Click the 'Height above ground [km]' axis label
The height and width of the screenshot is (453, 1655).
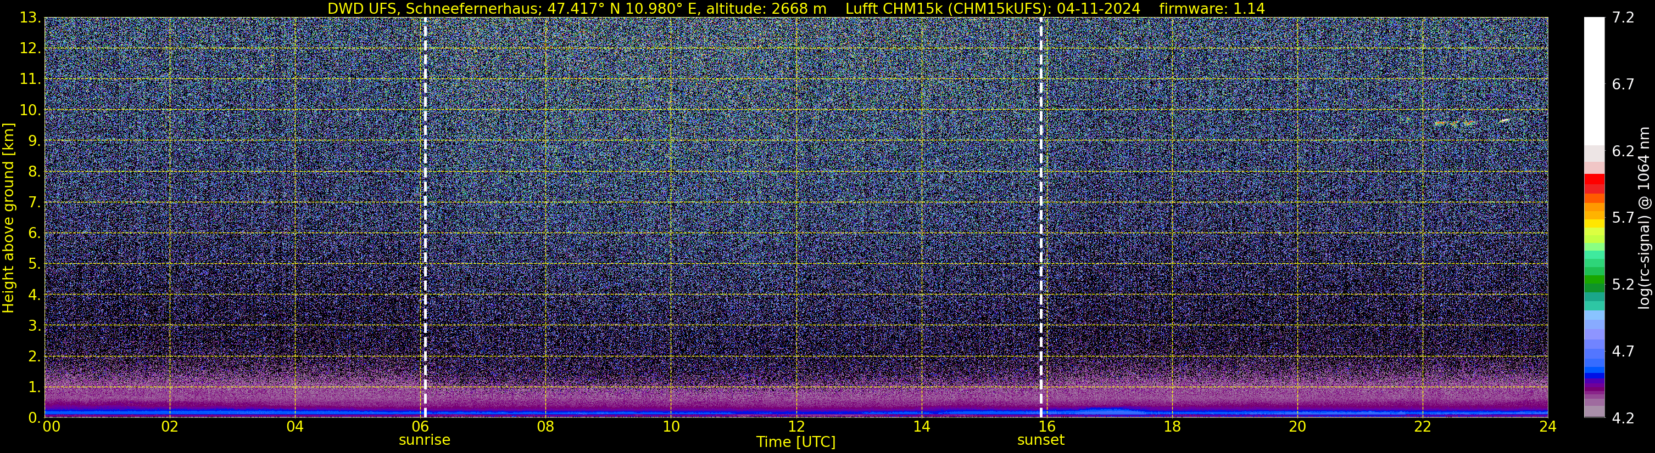point(8,218)
